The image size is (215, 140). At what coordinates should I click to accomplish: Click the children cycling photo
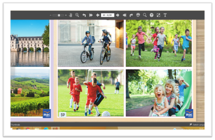click(x=91, y=43)
